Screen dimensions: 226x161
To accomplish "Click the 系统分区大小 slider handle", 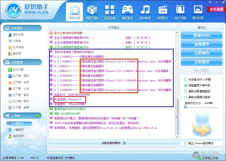I will click(x=186, y=107).
